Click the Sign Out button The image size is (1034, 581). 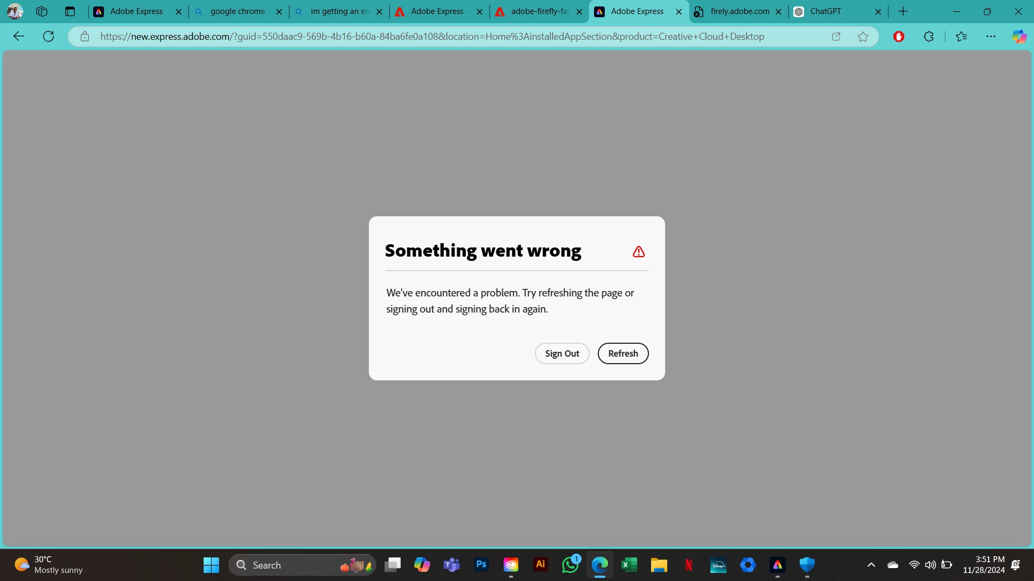(562, 353)
